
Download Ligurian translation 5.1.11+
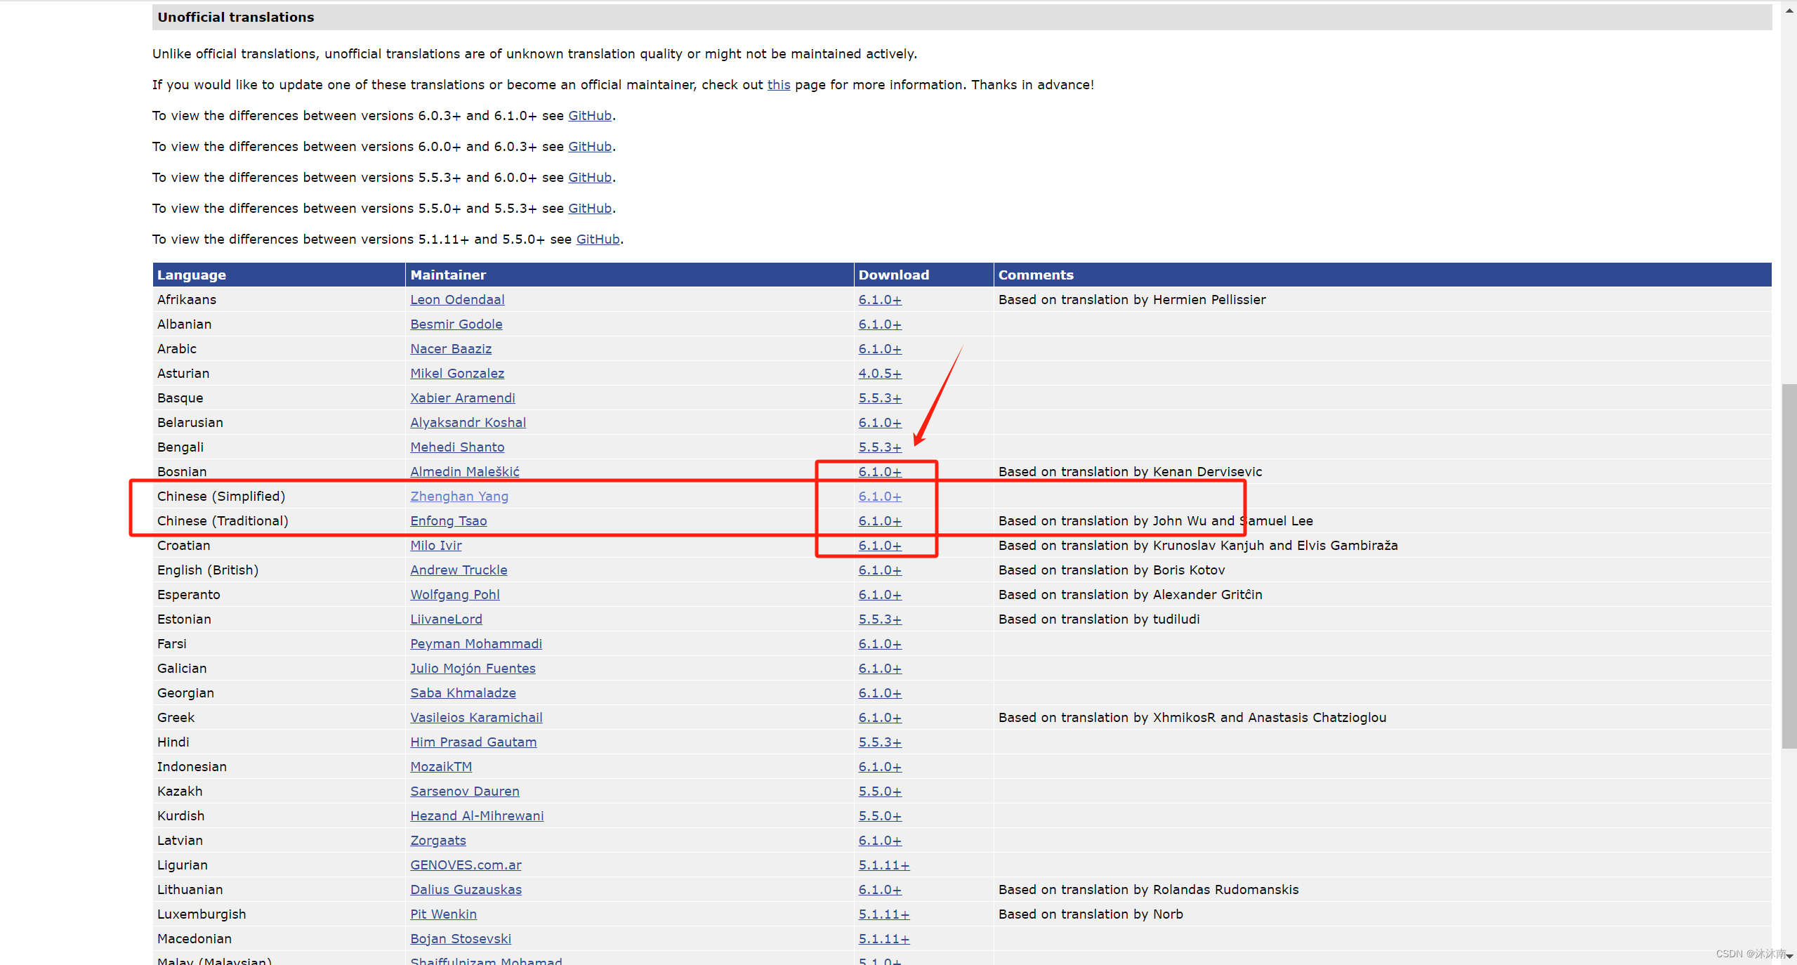tap(883, 865)
